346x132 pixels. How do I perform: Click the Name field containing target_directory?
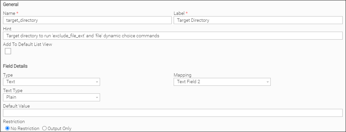[x=87, y=20]
